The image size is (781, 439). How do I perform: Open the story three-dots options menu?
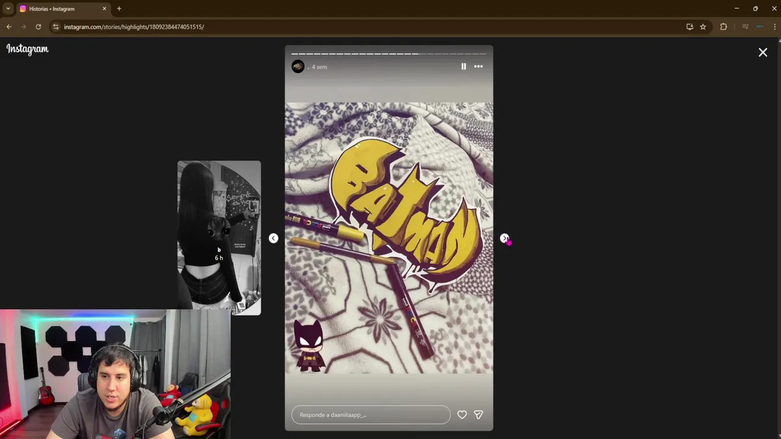[x=478, y=66]
